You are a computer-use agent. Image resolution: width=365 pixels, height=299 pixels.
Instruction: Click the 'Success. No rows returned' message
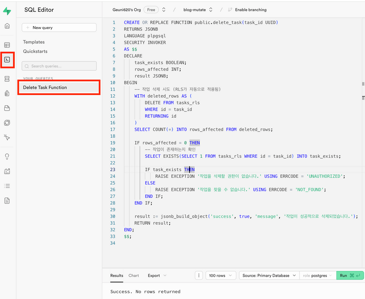click(145, 291)
